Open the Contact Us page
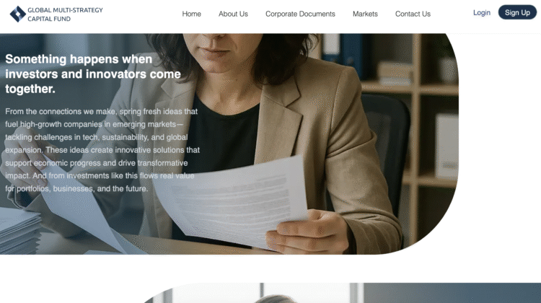 click(413, 14)
